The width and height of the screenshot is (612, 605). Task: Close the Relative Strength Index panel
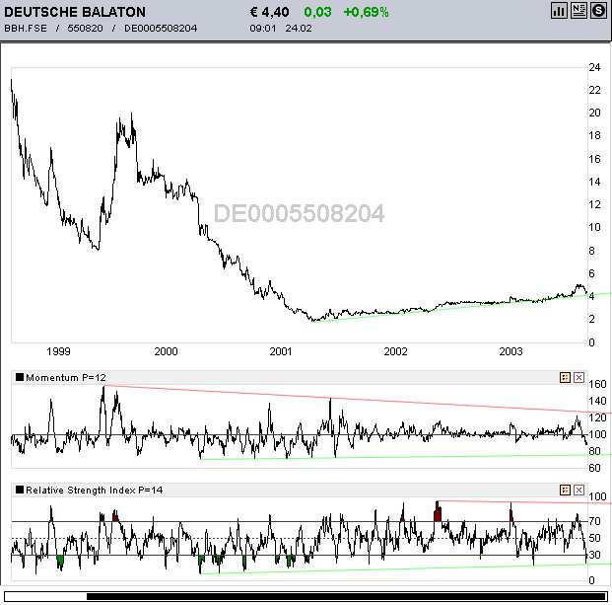(578, 491)
